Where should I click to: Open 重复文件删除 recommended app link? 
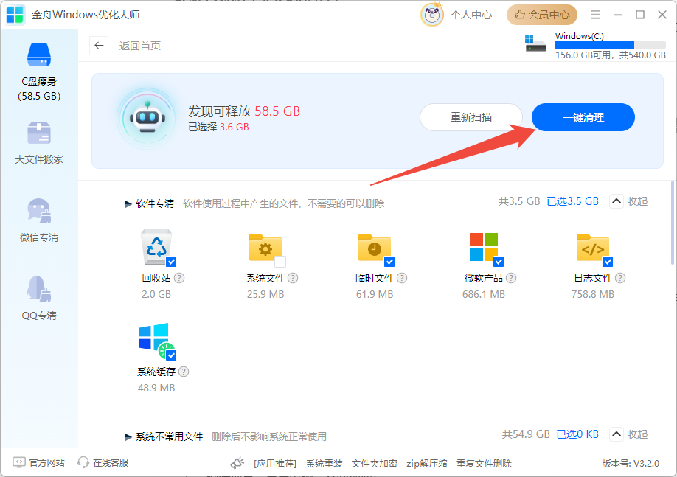tap(484, 464)
